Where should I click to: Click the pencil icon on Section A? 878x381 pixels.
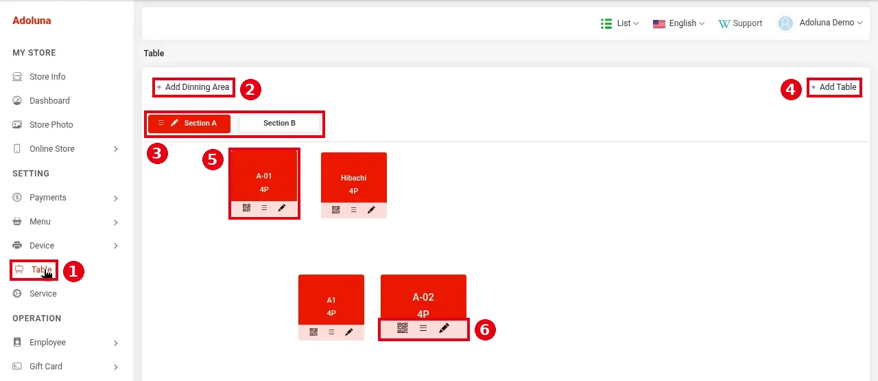point(174,123)
